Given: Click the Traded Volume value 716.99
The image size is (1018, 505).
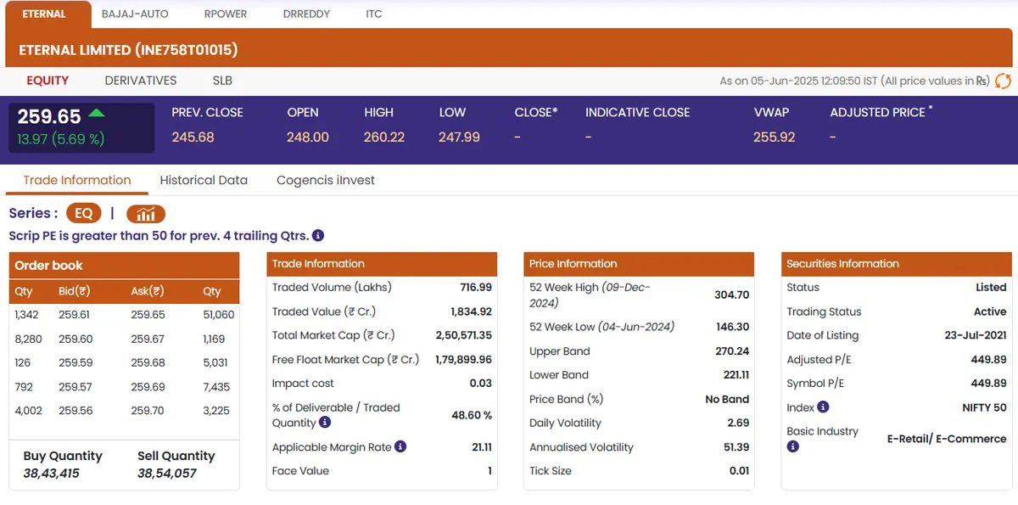Looking at the screenshot, I should click(476, 288).
